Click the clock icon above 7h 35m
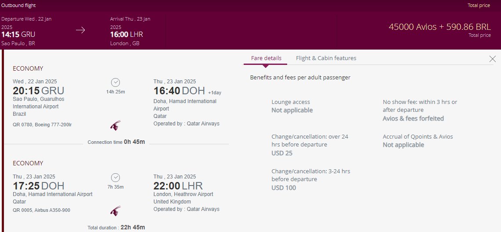The width and height of the screenshot is (501, 232). click(115, 178)
